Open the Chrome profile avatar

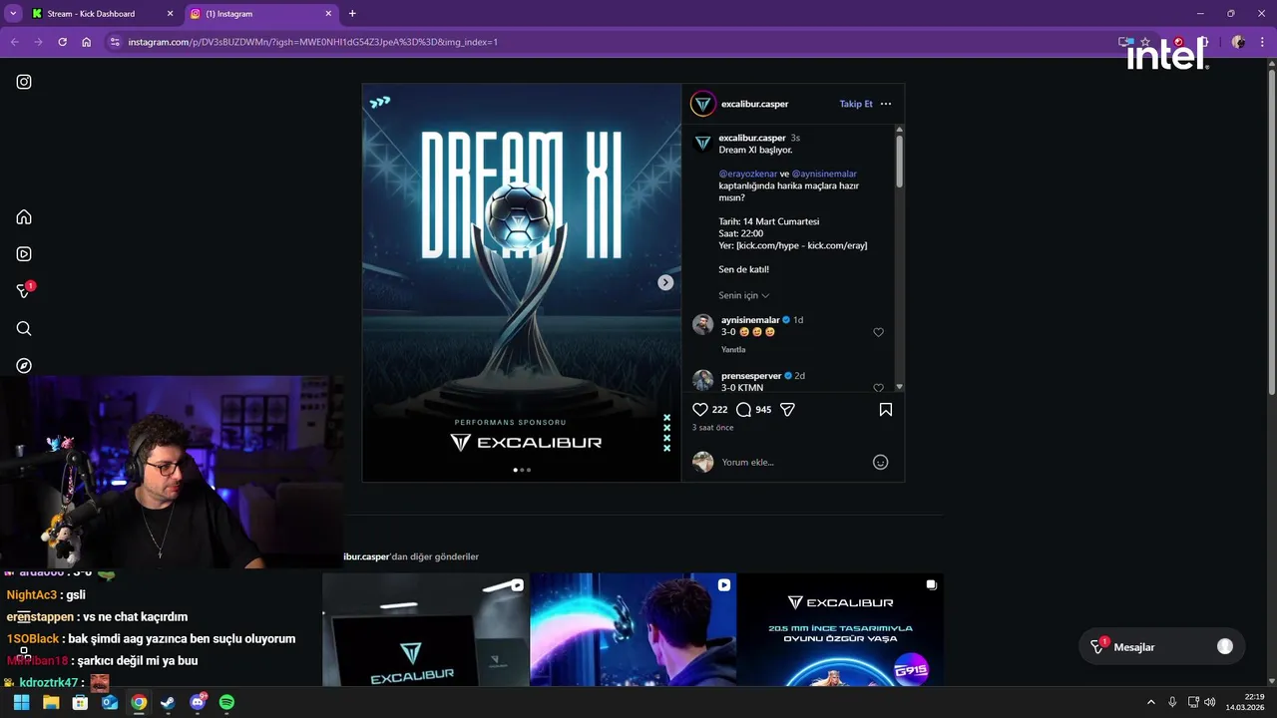[x=1238, y=42]
